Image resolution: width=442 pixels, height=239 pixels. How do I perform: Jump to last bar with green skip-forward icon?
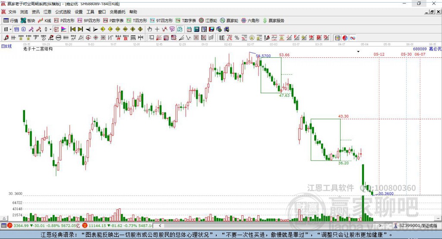pyautogui.click(x=80, y=29)
